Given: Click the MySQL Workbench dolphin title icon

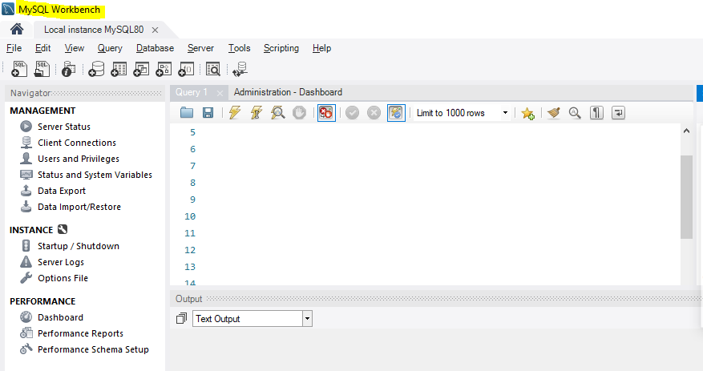Looking at the screenshot, I should tap(8, 9).
